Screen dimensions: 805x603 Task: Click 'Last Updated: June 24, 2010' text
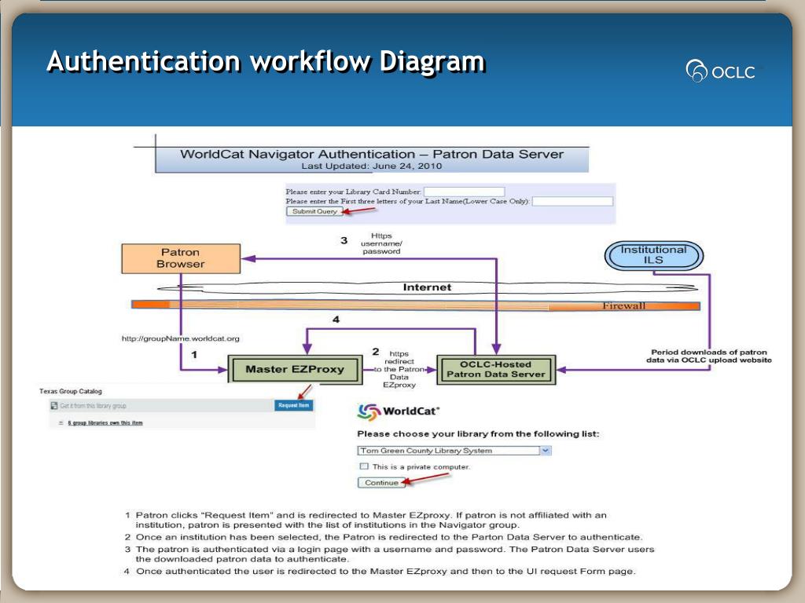(371, 166)
